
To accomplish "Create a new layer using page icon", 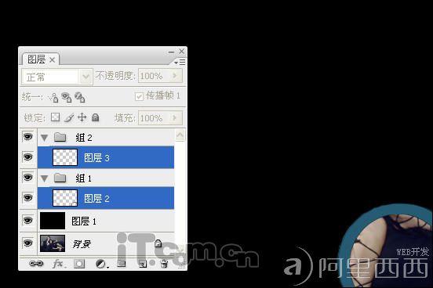I will tap(143, 264).
